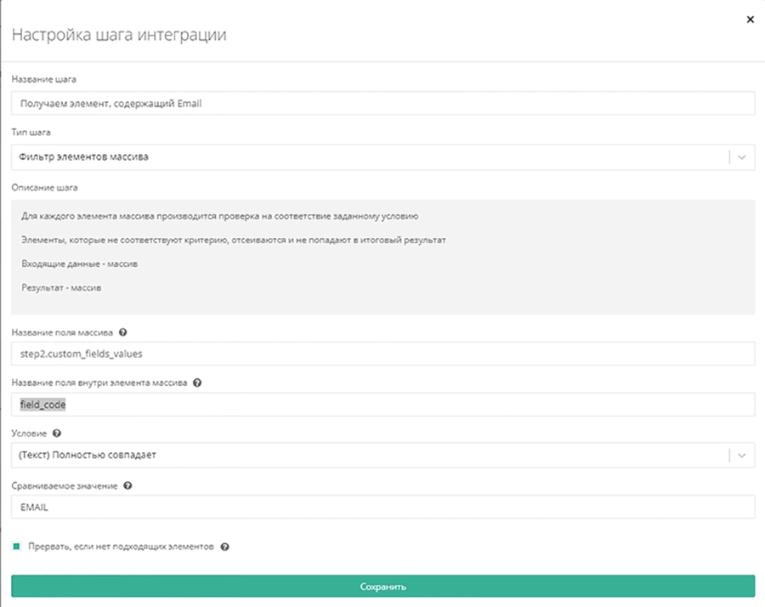Close the integration step settings dialog
The width and height of the screenshot is (765, 607).
tap(750, 19)
